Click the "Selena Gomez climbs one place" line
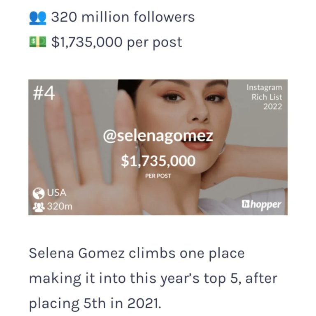Viewport: 316px width, 316px height. [x=137, y=253]
